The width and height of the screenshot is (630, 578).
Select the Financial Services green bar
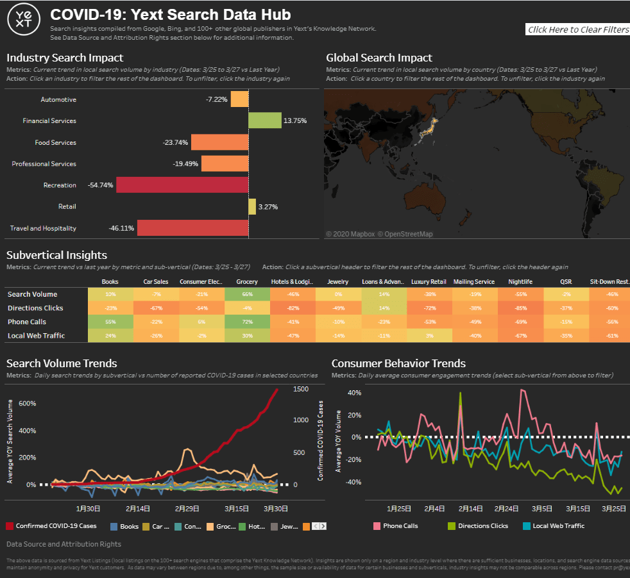(x=264, y=120)
